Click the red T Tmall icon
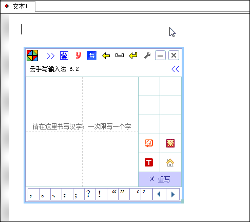The image size is (250, 222). [149, 162]
